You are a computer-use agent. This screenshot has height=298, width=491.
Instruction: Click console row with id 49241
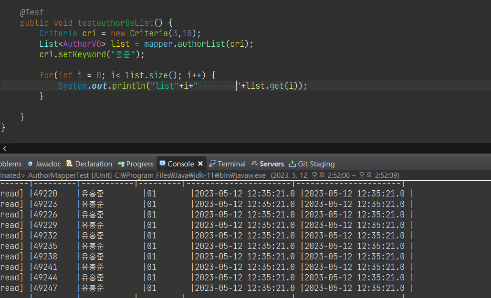tap(206, 267)
